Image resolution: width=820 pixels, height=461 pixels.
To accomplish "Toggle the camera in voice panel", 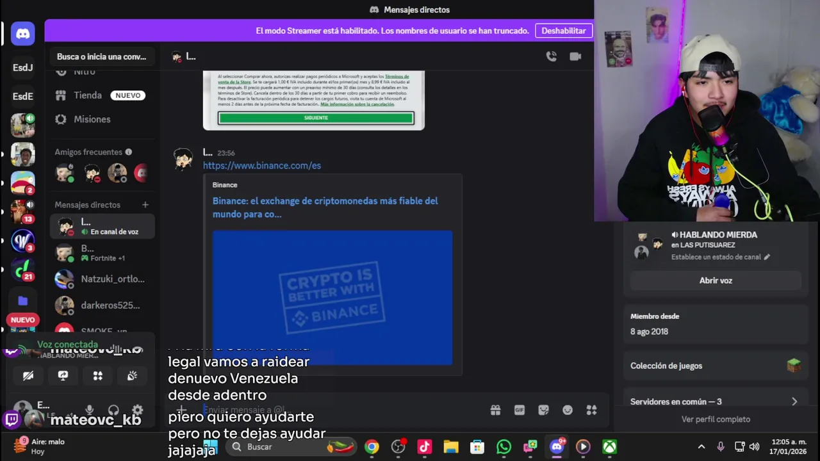I will point(28,376).
